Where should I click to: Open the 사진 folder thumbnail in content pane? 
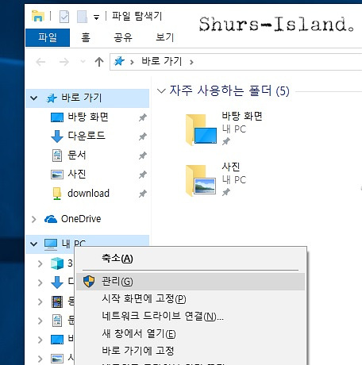(x=201, y=180)
